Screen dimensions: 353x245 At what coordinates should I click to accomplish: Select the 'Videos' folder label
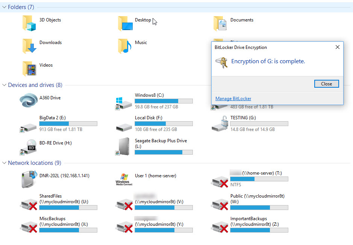pos(46,65)
